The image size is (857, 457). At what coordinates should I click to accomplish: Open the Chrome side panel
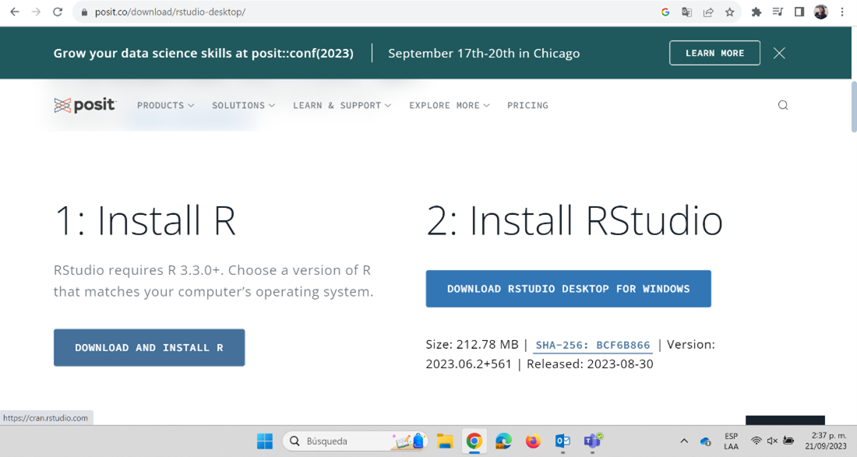click(799, 12)
